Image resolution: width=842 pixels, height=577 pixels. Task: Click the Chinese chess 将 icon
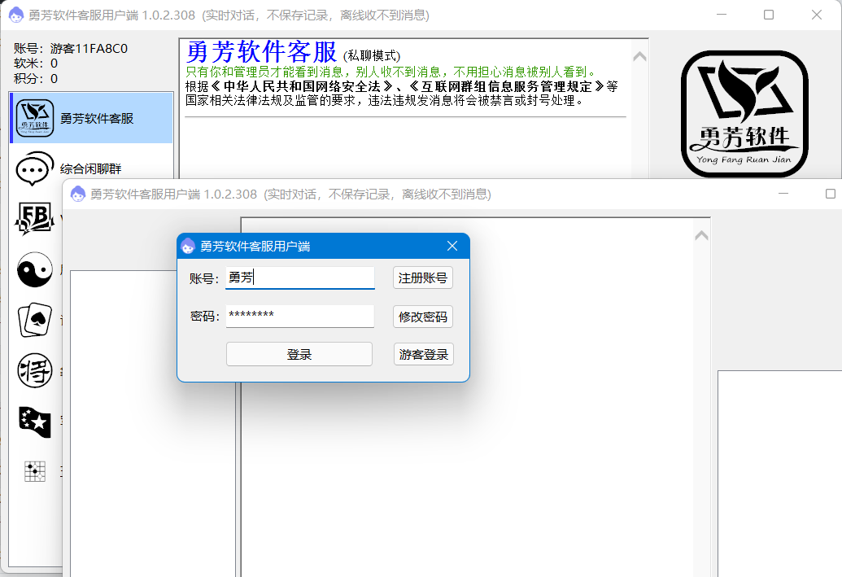(x=35, y=371)
